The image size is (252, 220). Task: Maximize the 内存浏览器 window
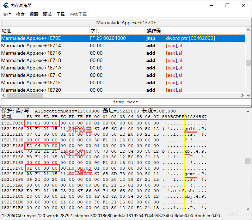227,6
